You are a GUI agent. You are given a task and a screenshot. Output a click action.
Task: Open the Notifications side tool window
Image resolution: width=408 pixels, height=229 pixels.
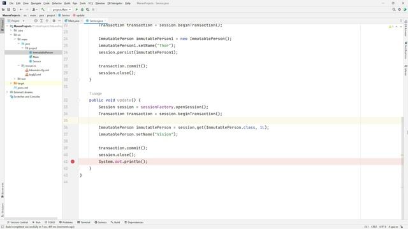point(405,51)
